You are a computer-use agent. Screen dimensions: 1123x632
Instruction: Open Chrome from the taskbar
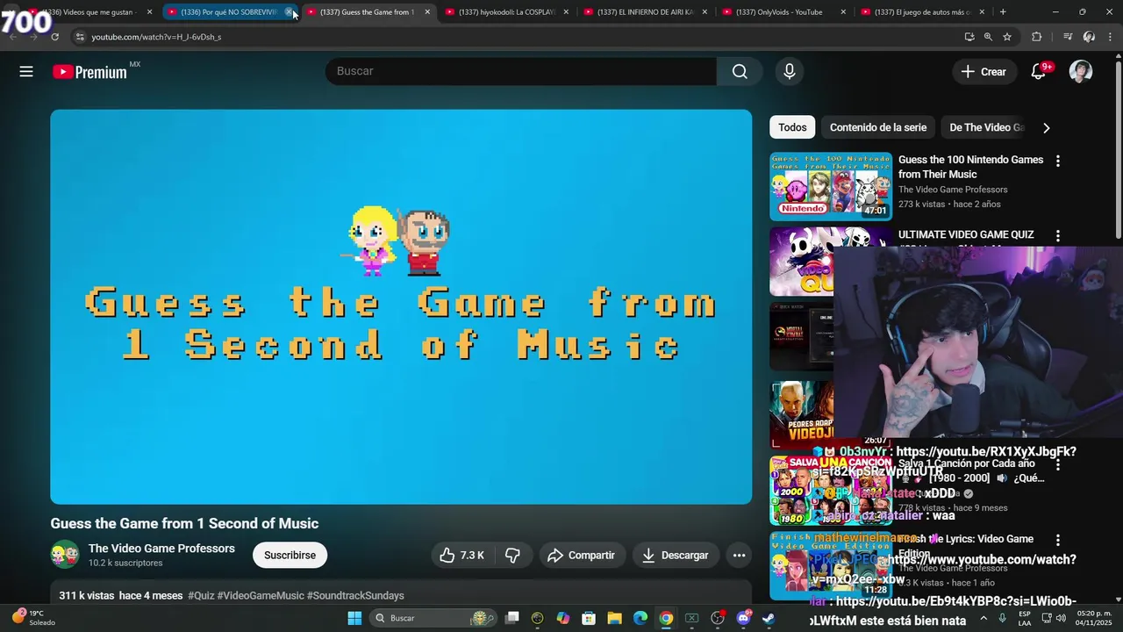666,618
